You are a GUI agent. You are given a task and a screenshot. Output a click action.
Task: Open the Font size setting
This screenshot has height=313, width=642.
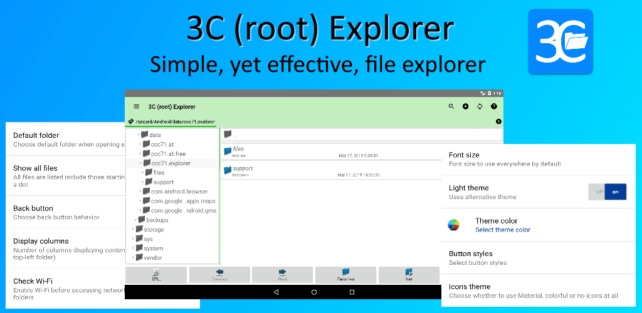coord(539,159)
